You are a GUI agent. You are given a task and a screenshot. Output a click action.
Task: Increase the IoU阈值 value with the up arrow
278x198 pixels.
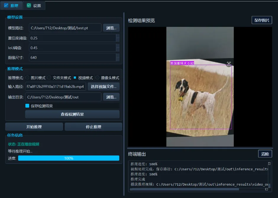pos(118,46)
